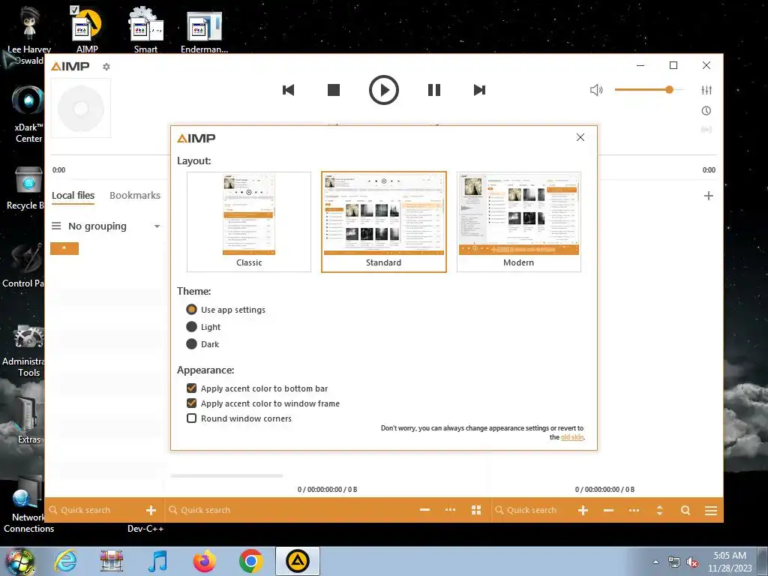Screen dimensions: 768x576
Task: Mute sound via the speaker icon
Action: click(x=596, y=90)
